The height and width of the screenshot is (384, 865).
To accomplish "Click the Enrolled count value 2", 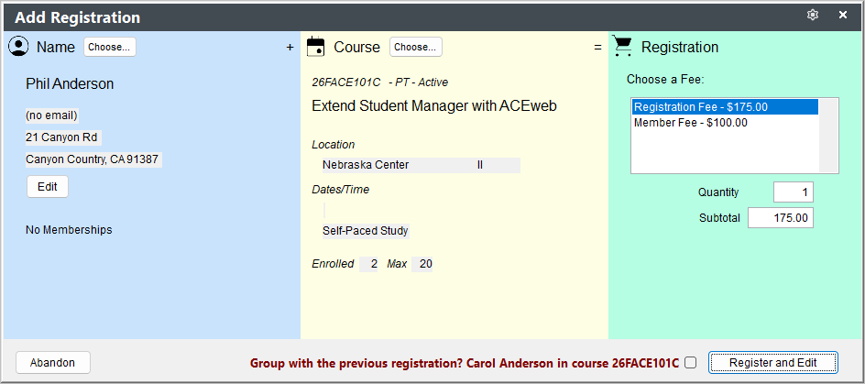I will [368, 264].
